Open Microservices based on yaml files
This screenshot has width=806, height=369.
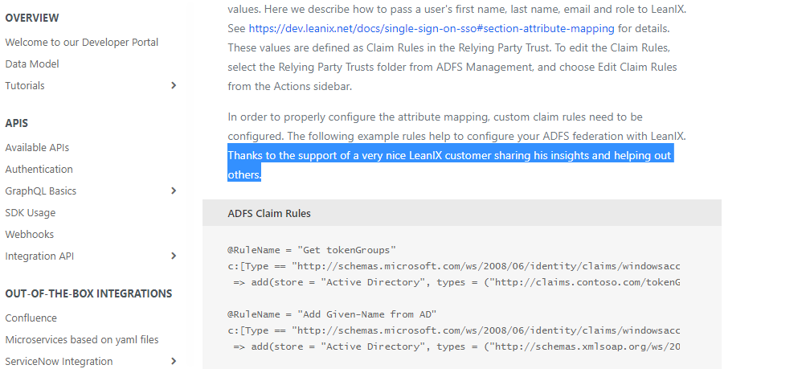(x=82, y=339)
